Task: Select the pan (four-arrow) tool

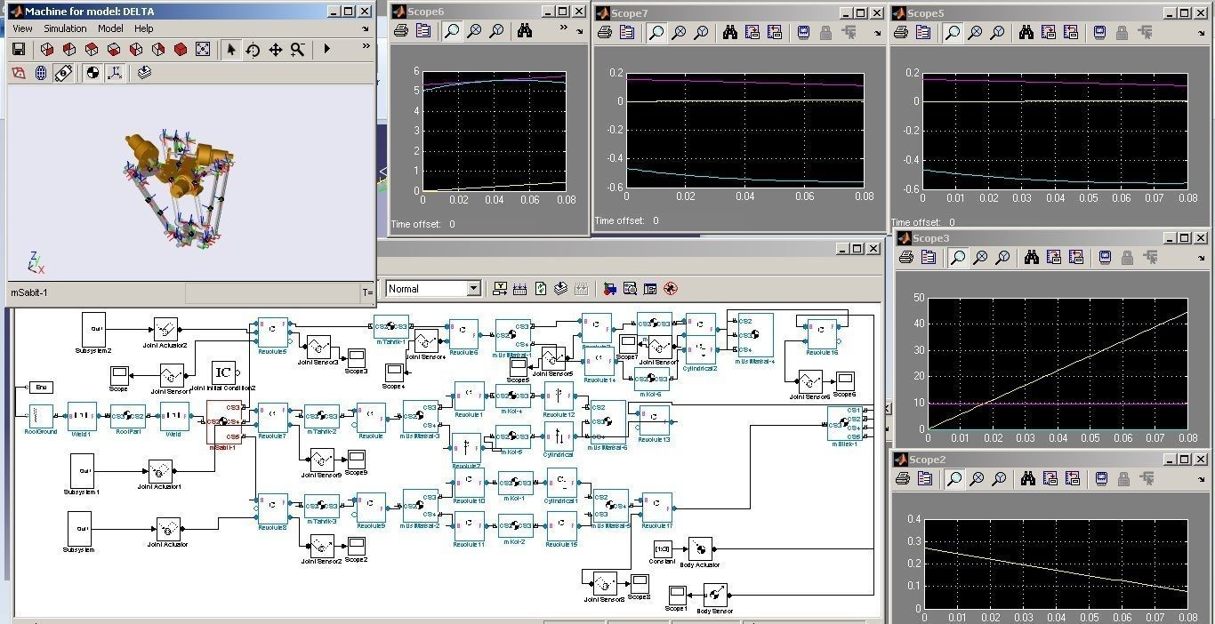Action: point(275,50)
